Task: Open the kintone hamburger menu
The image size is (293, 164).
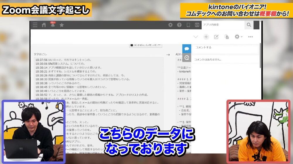Action: (35, 25)
